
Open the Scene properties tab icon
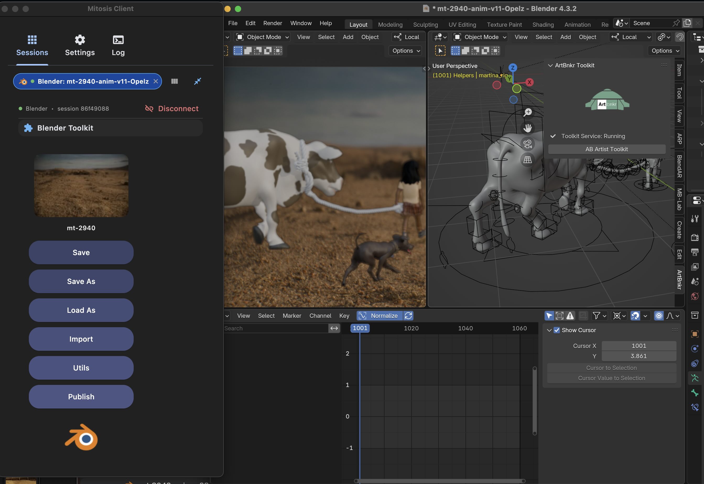coord(695,281)
